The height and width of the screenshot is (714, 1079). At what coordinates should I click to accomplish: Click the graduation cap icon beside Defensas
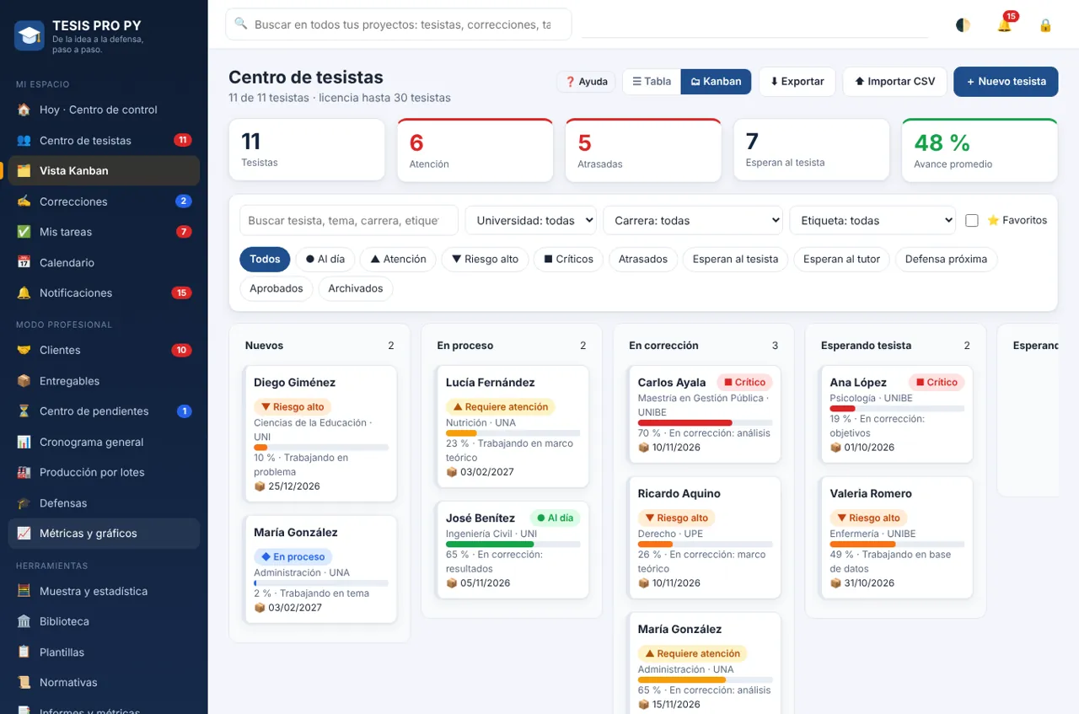pos(24,503)
